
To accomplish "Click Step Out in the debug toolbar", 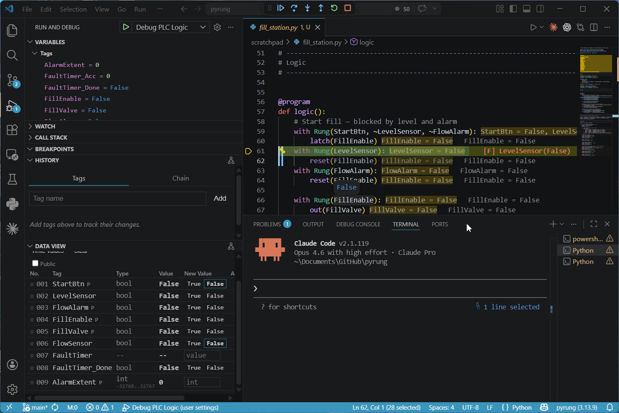I will (x=321, y=8).
